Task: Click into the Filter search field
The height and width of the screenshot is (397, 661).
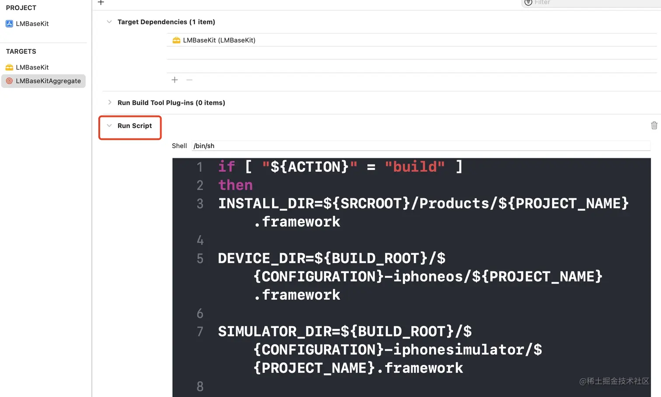Action: (592, 3)
